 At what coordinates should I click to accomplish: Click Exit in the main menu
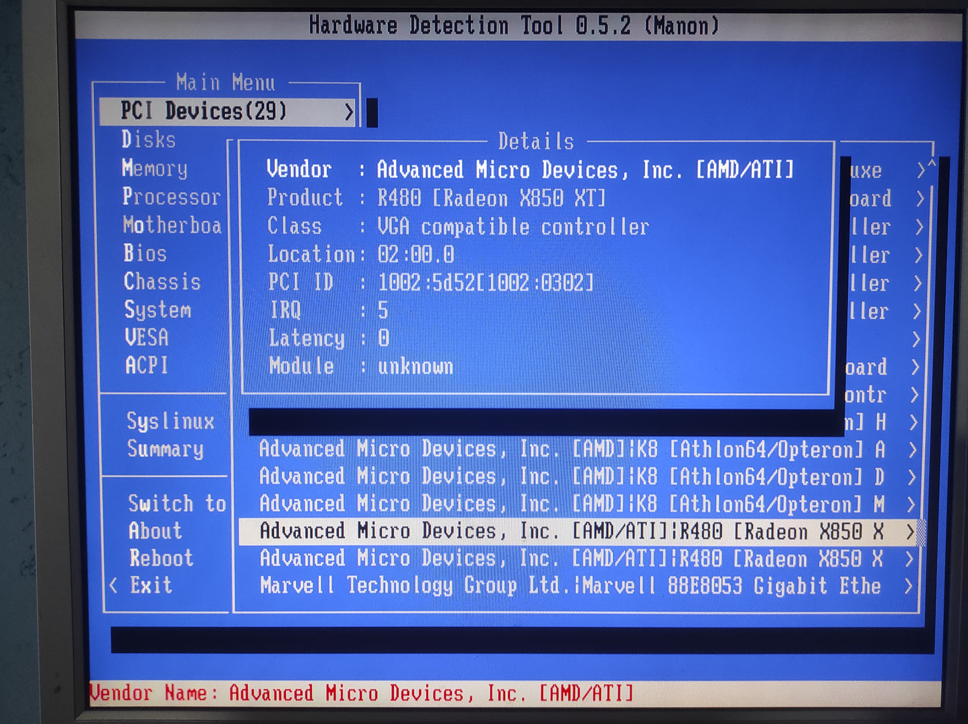[151, 586]
